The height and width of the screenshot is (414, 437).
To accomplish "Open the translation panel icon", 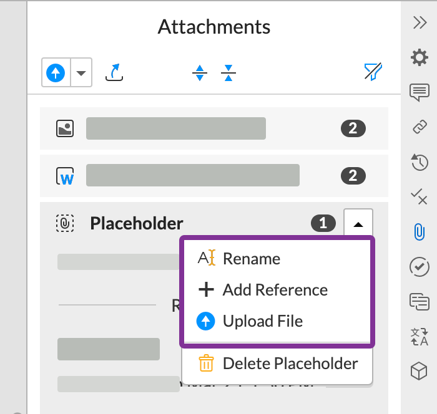I will 419,337.
